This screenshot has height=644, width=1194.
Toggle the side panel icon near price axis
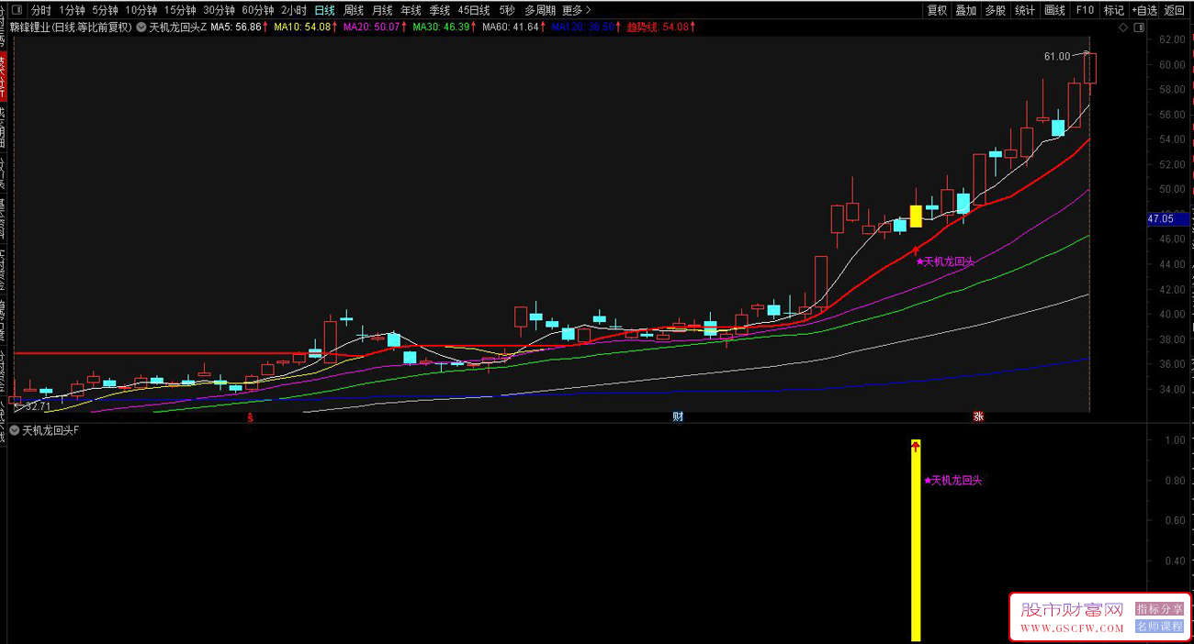point(1140,28)
